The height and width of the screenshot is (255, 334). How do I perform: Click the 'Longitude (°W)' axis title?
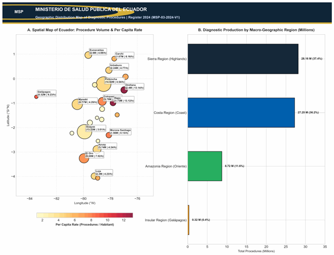pyautogui.click(x=85, y=203)
